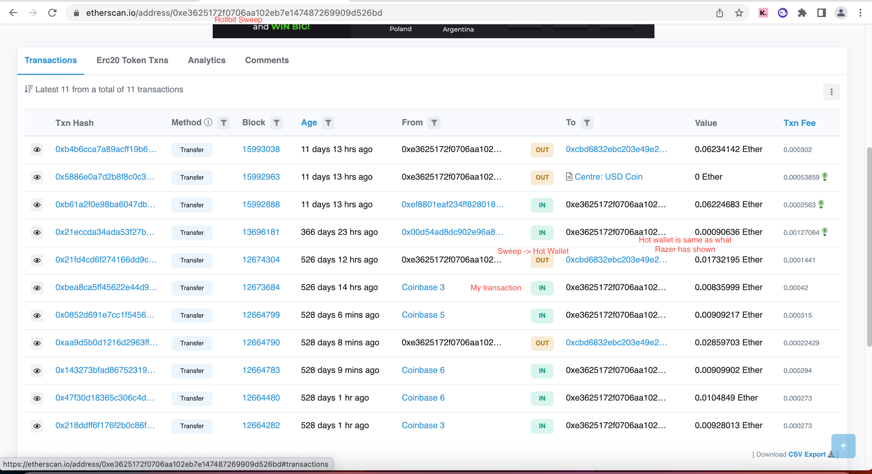This screenshot has width=872, height=474.
Task: Toggle the browser side panel icon
Action: pyautogui.click(x=822, y=13)
